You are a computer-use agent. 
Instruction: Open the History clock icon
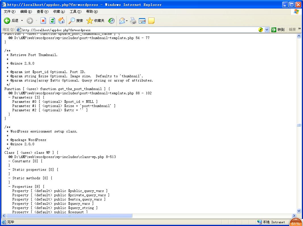coord(111,21)
